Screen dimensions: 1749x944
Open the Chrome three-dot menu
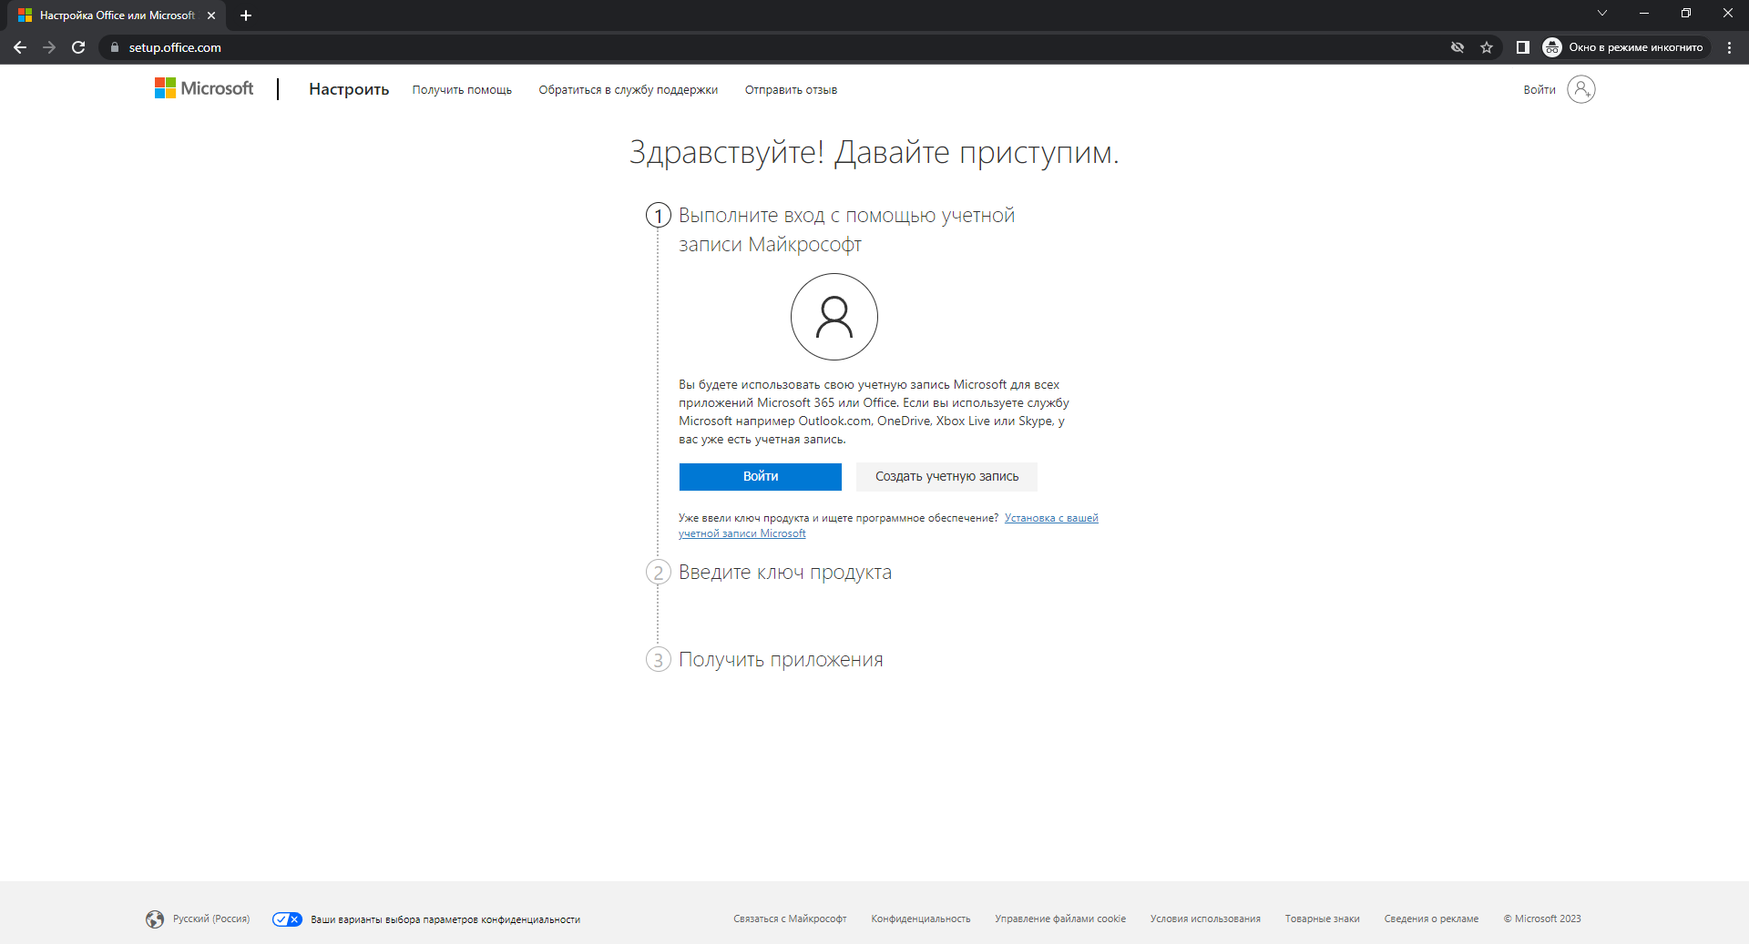[x=1729, y=47]
